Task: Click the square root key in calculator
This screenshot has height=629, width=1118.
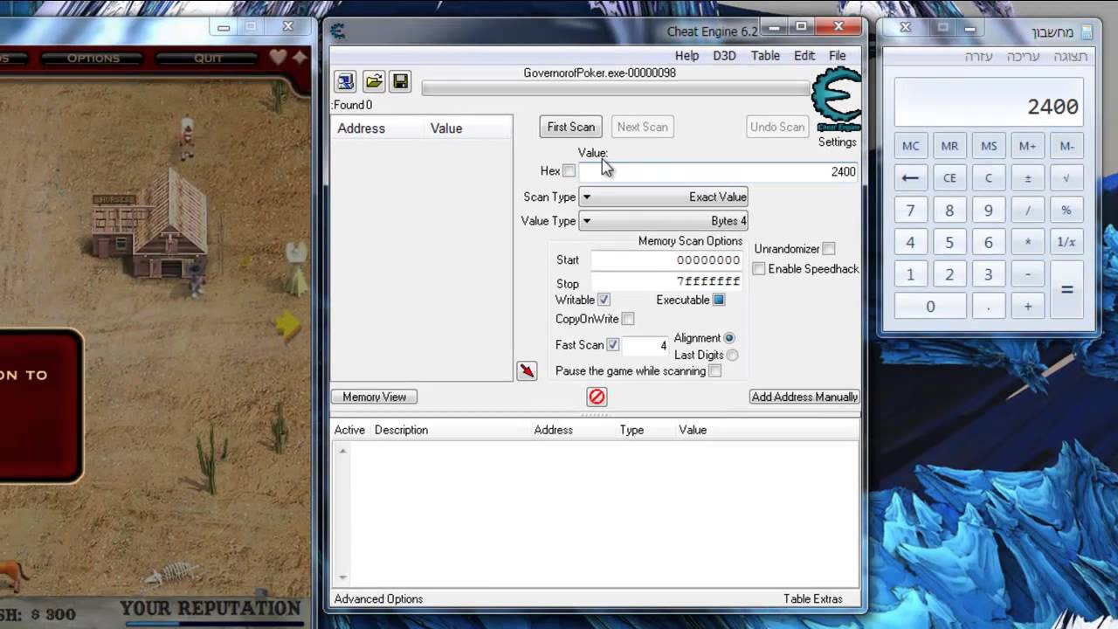Action: 1066,178
